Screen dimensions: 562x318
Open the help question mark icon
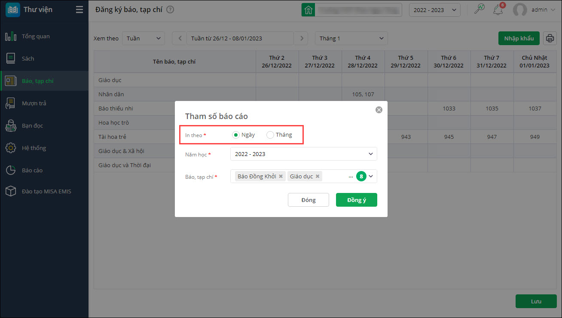point(170,9)
